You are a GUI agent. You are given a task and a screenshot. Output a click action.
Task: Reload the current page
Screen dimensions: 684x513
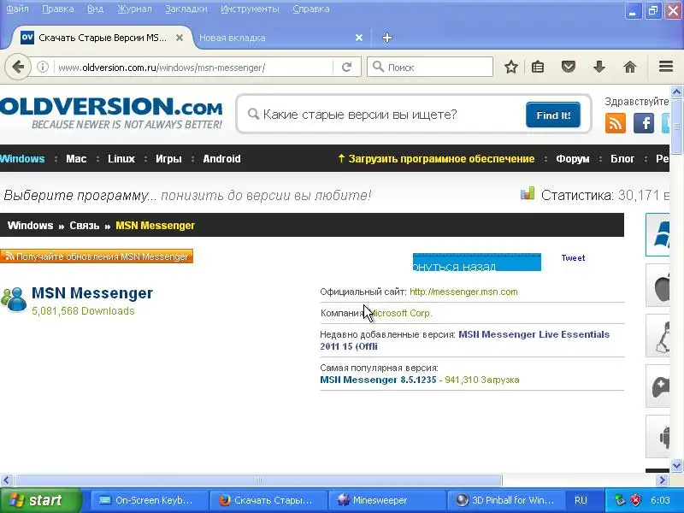coord(347,67)
